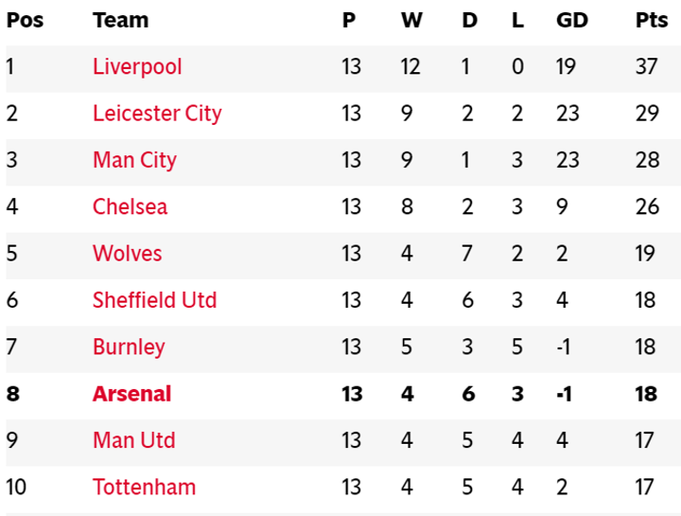The height and width of the screenshot is (516, 681).
Task: Open the Man Utd team link
Action: pos(133,440)
